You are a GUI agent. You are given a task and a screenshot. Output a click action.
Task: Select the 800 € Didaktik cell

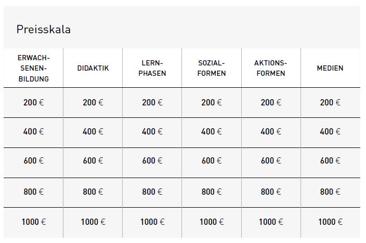click(x=93, y=192)
